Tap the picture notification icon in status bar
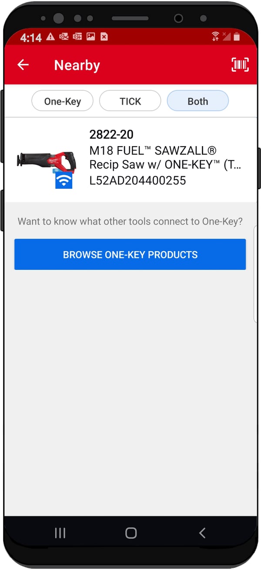Image resolution: width=261 pixels, height=569 pixels. 90,37
